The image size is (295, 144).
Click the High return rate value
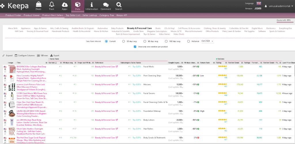(x=202, y=111)
